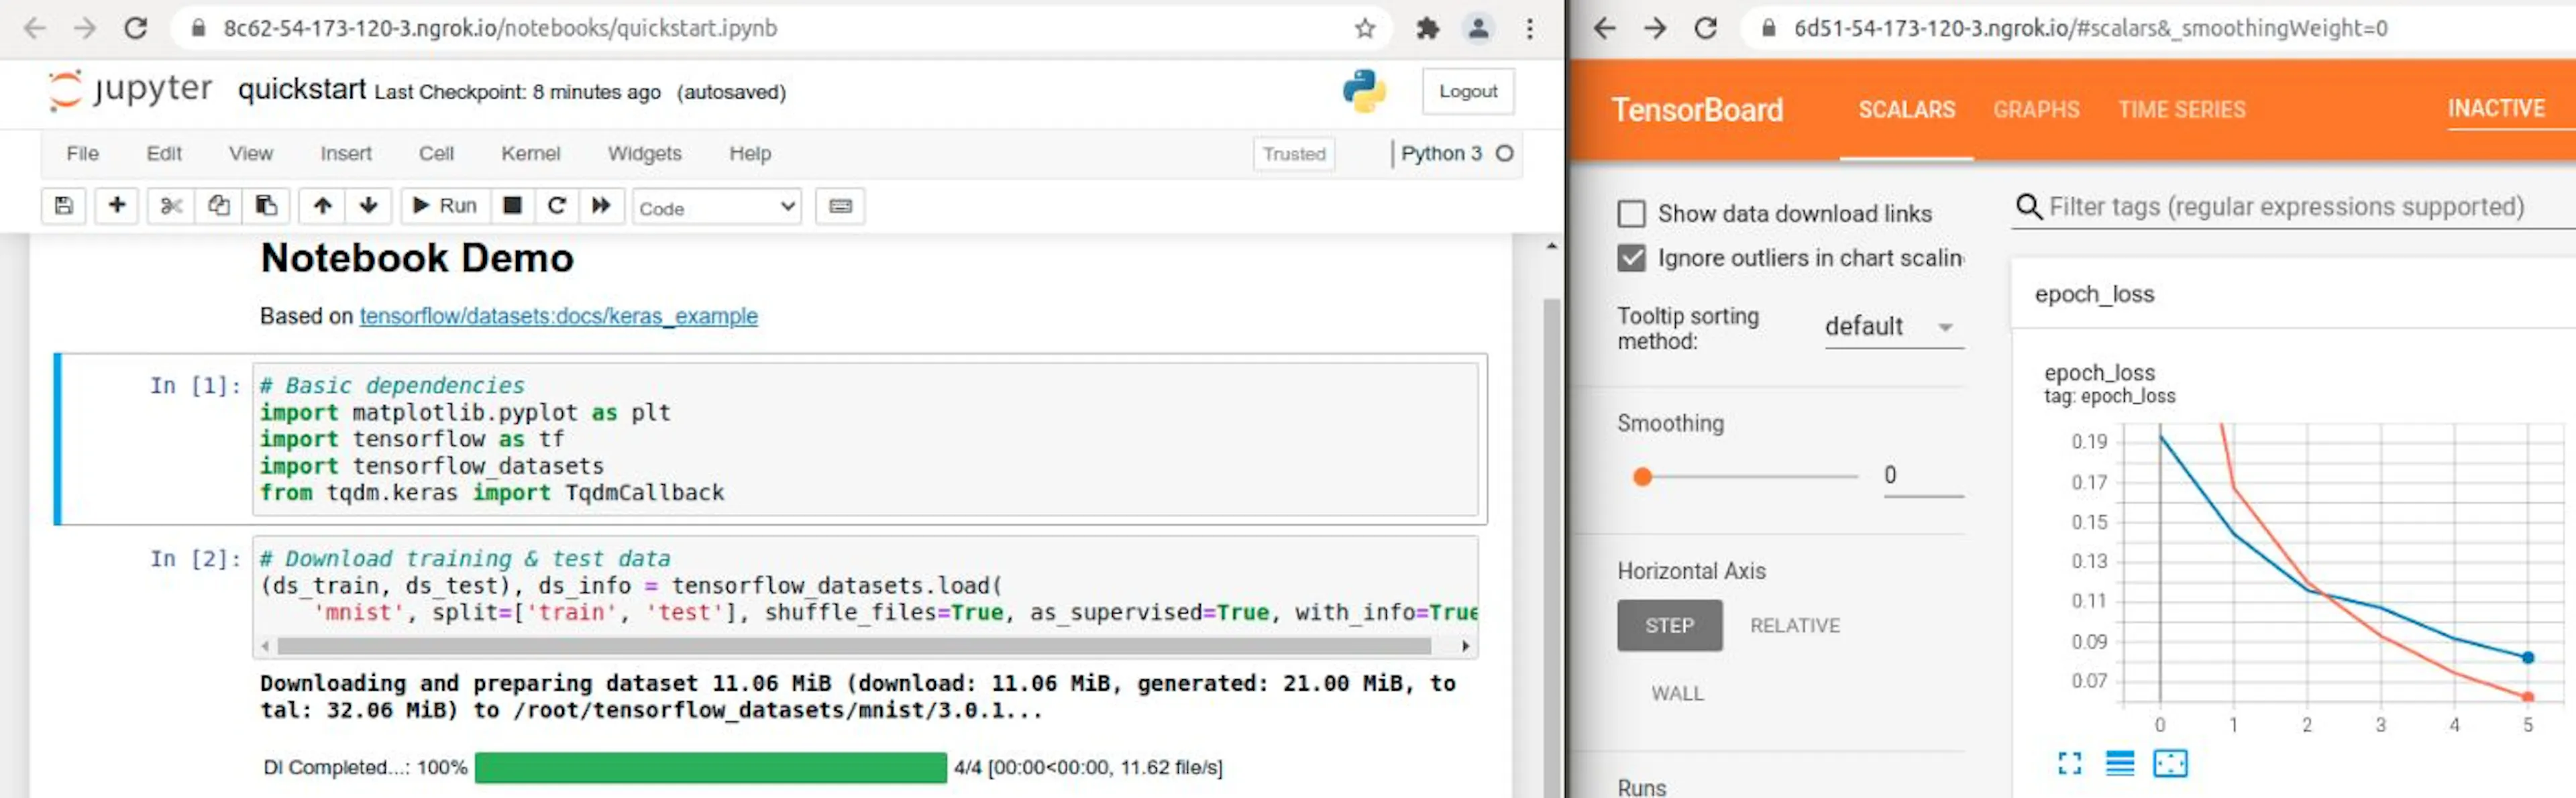2576x798 pixels.
Task: Paste cells below using clipboard icon
Action: click(x=266, y=206)
